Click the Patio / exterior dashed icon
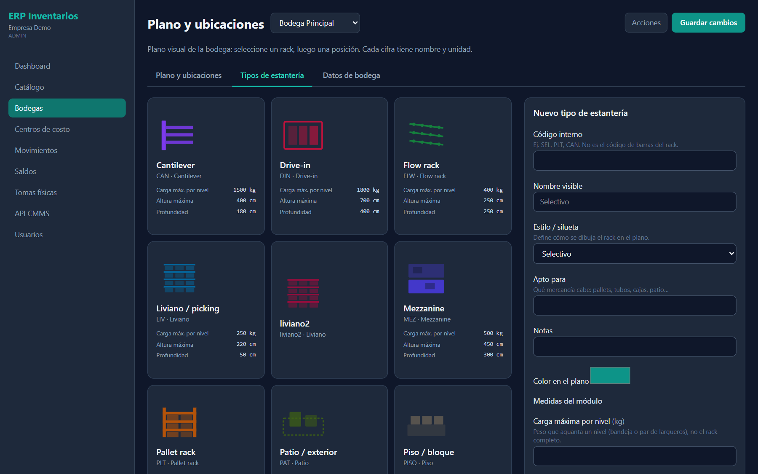The width and height of the screenshot is (758, 474). 303,423
